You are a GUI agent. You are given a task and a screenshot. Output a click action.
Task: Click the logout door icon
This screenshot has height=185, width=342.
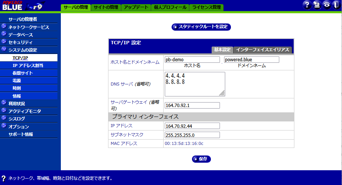(x=336, y=5)
